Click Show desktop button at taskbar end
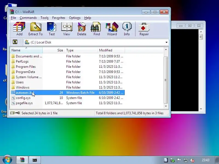 [x=217, y=160]
